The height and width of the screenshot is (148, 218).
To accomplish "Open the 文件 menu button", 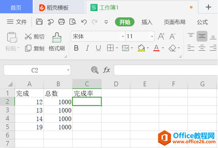I will click(x=17, y=22).
